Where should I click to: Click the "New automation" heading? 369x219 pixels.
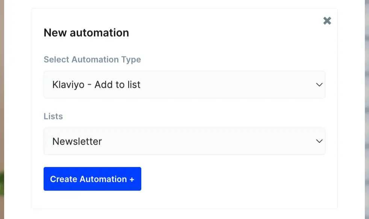coord(86,33)
